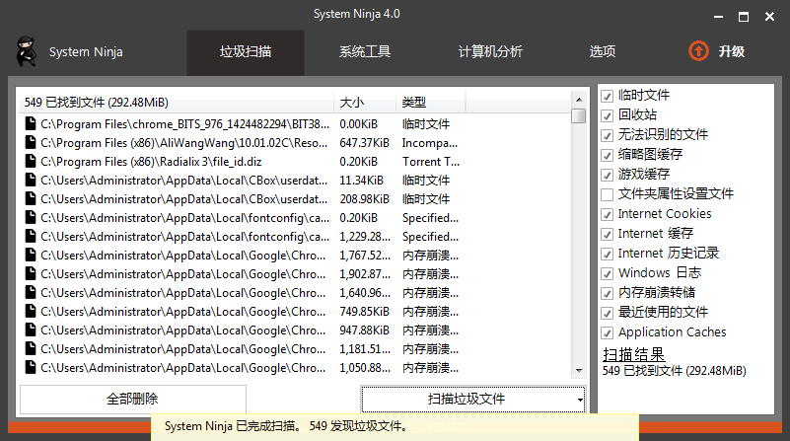Click the 549 已找到文件 summary under 扫描结果
Screen dimensions: 790x441
(x=675, y=371)
